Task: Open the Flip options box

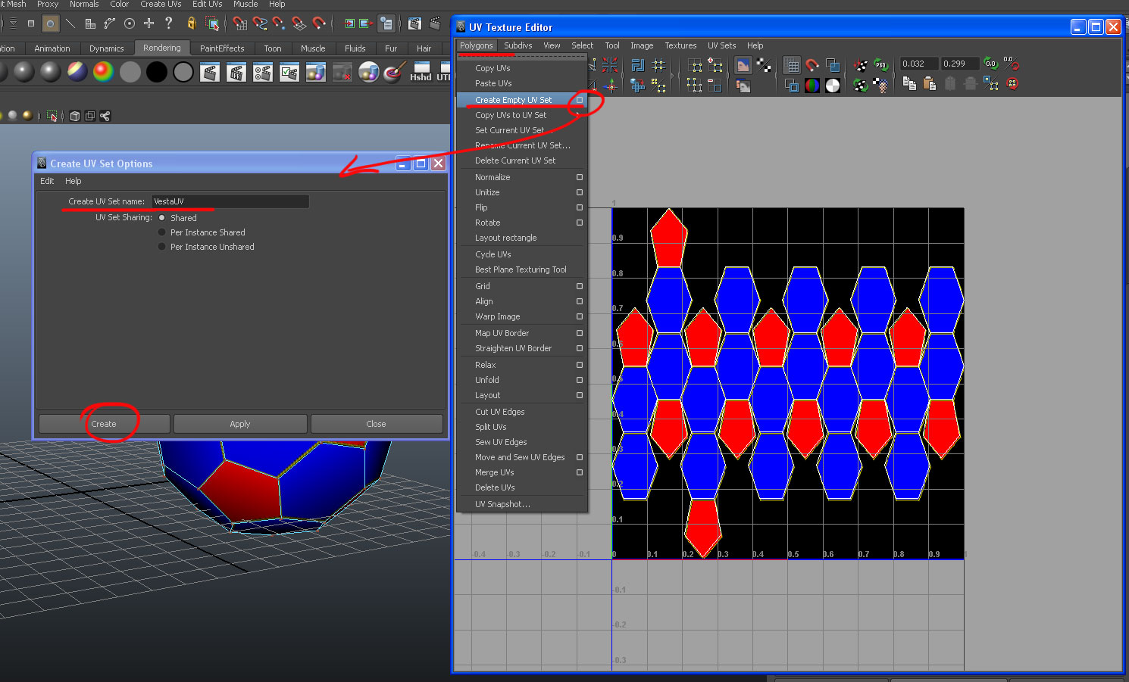Action: [580, 207]
